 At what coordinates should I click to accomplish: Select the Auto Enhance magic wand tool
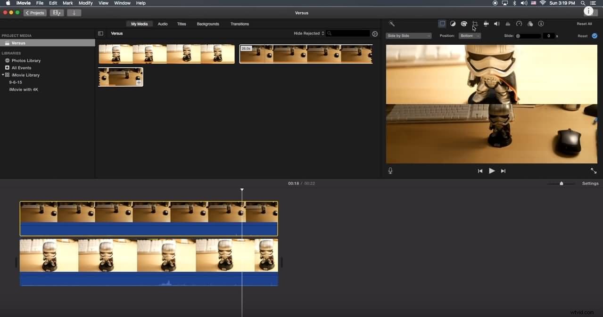tap(392, 24)
